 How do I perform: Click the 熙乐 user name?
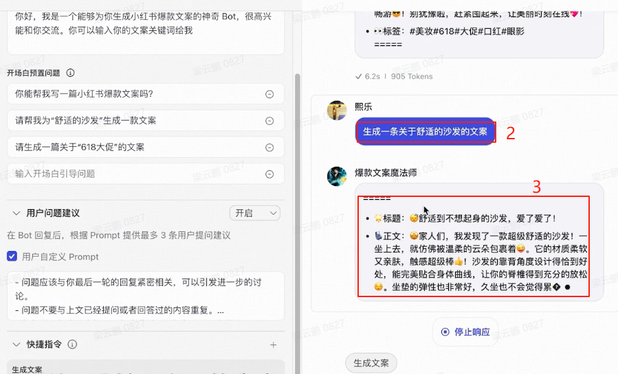point(363,106)
